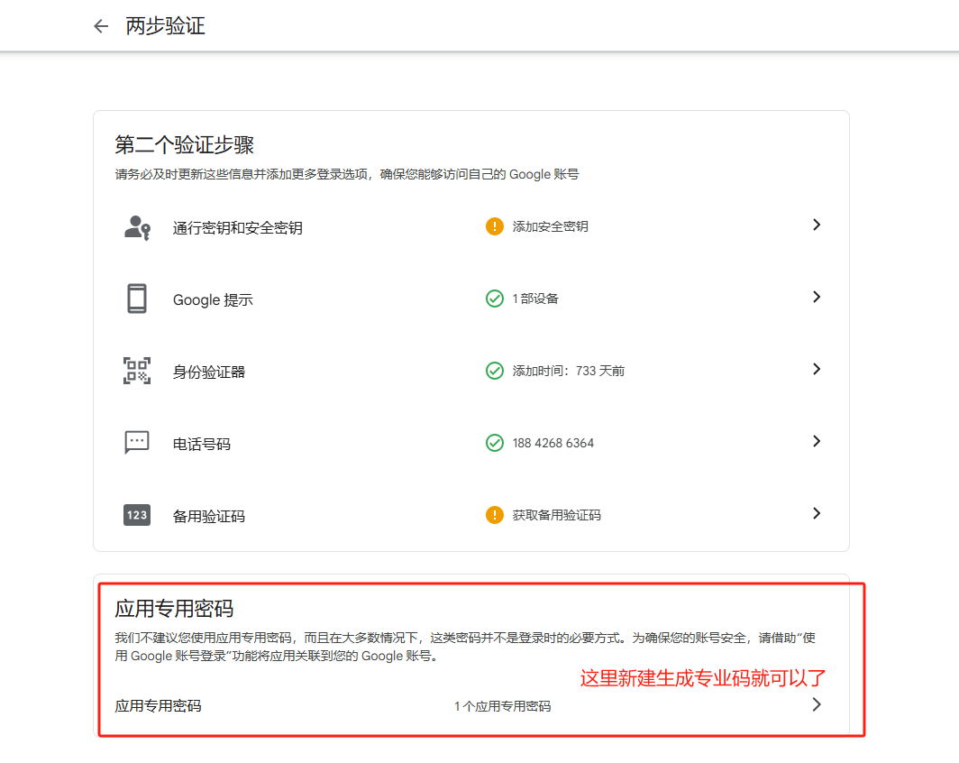
Task: Click the orange alert icon beside 获取备用验证码
Action: pyautogui.click(x=495, y=514)
